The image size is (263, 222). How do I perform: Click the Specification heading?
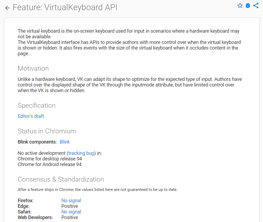[x=37, y=106]
